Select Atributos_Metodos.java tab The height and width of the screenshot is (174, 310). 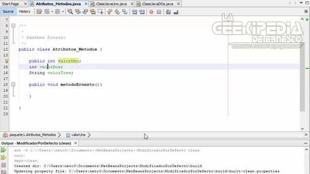[x=58, y=4]
